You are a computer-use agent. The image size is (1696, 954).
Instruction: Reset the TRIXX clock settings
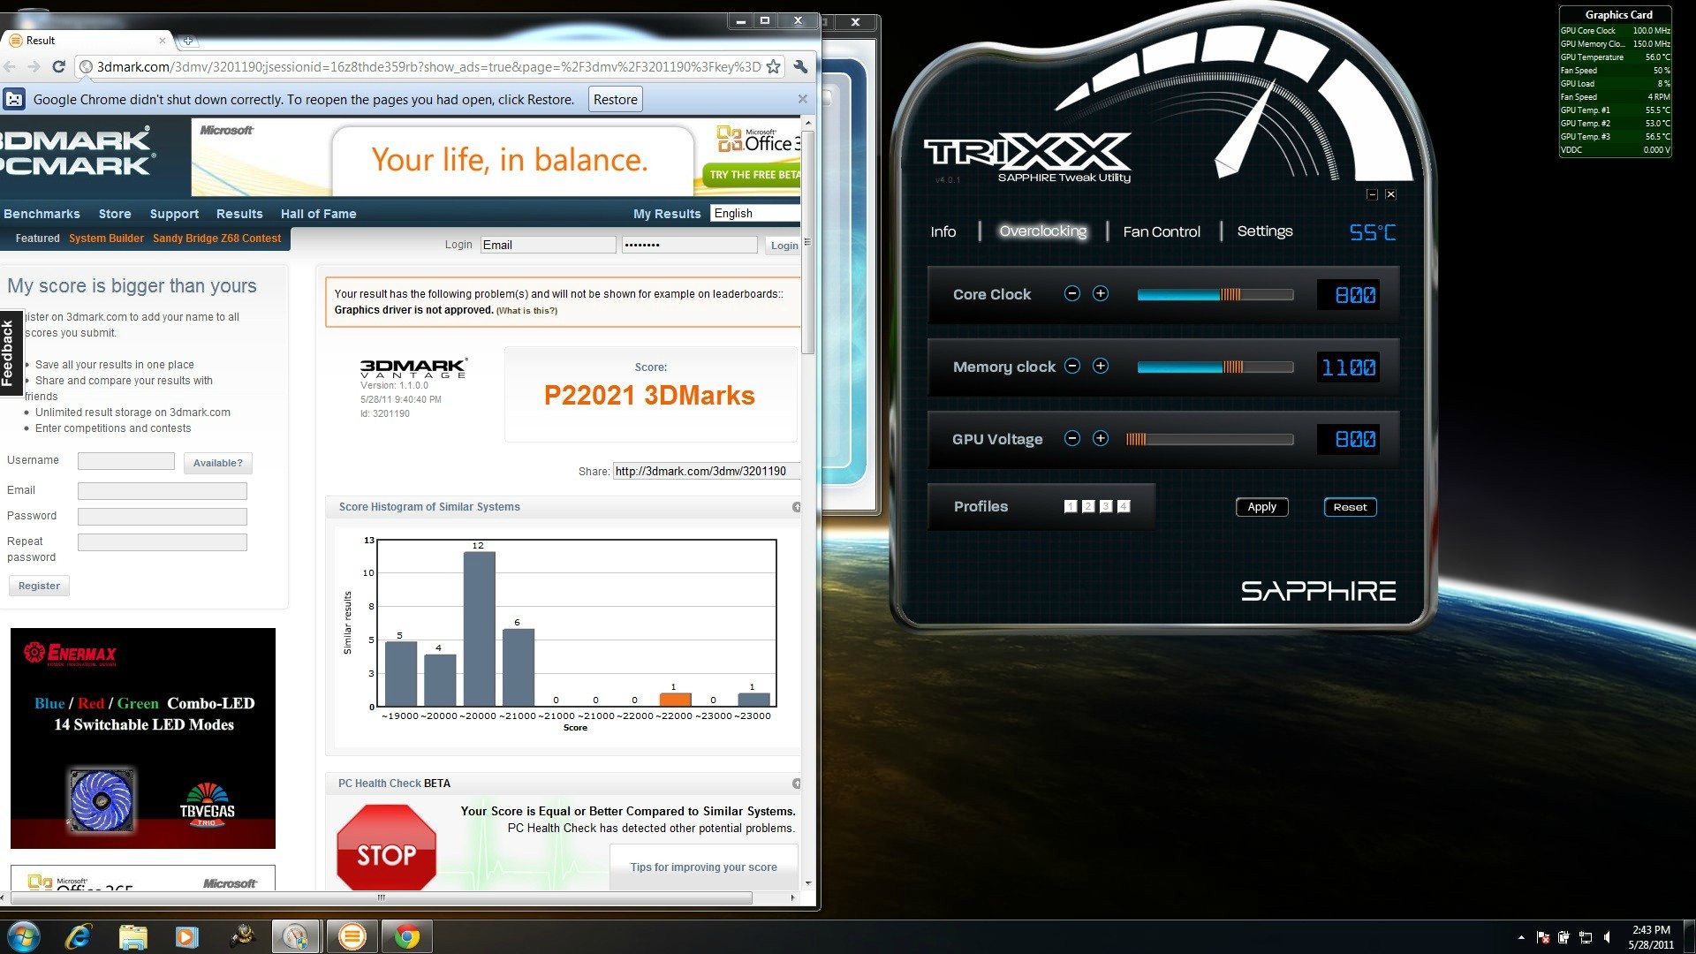(x=1350, y=507)
